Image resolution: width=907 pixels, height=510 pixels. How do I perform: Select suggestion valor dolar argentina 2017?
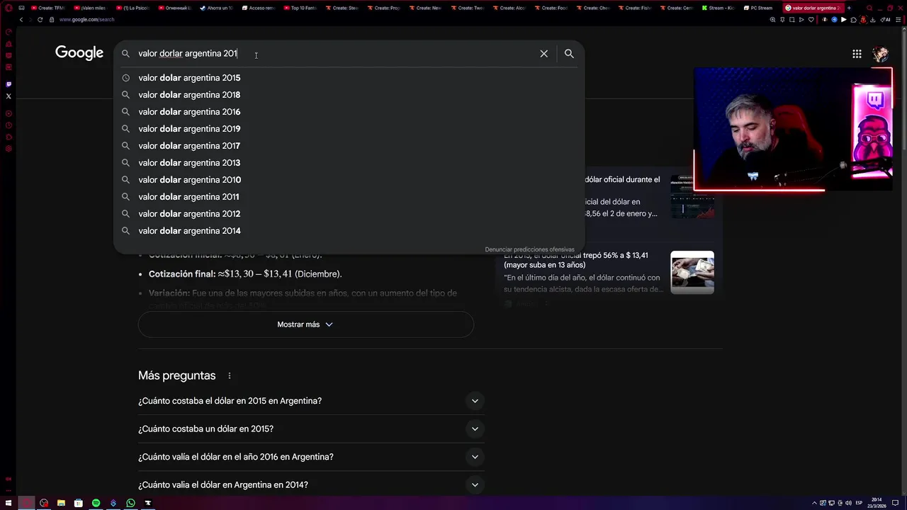pyautogui.click(x=349, y=146)
